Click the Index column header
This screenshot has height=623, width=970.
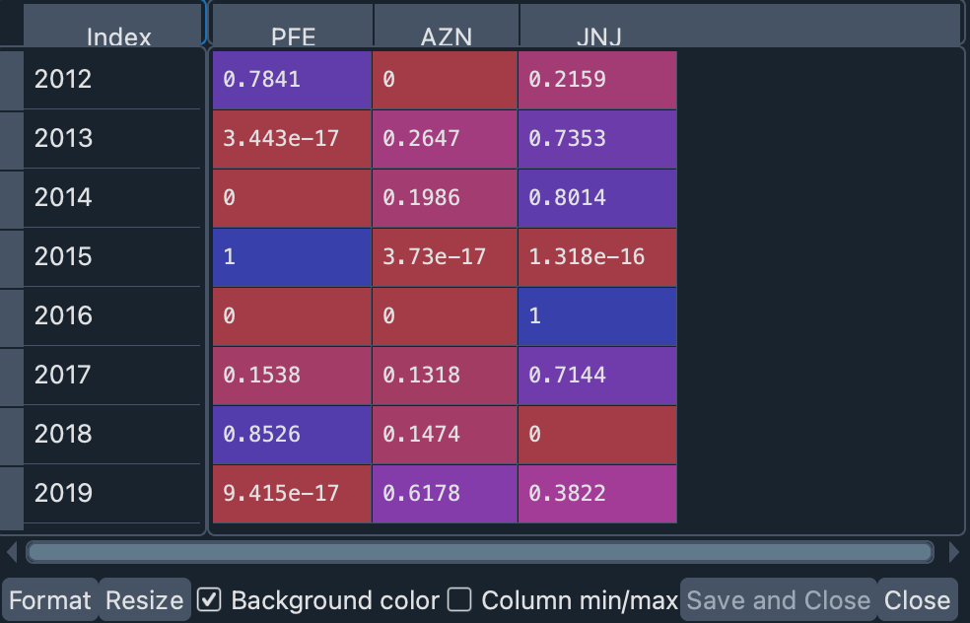point(118,37)
